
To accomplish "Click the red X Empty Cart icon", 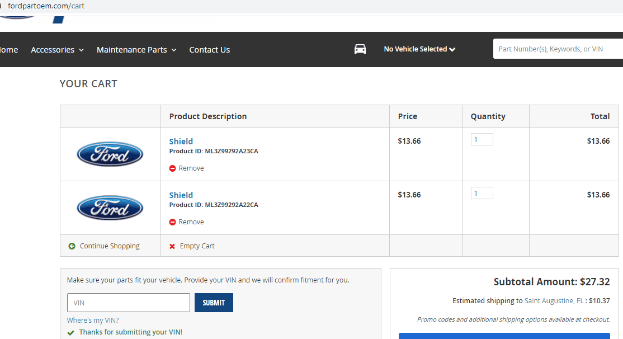I will pos(172,246).
